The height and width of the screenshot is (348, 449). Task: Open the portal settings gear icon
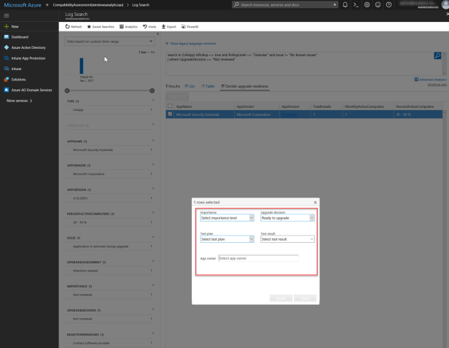coord(367,5)
